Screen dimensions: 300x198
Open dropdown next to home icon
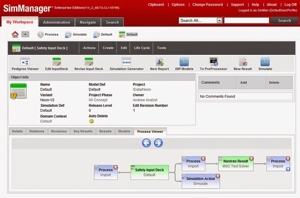(25, 34)
